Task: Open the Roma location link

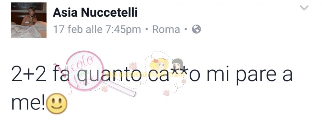Action: [x=166, y=29]
